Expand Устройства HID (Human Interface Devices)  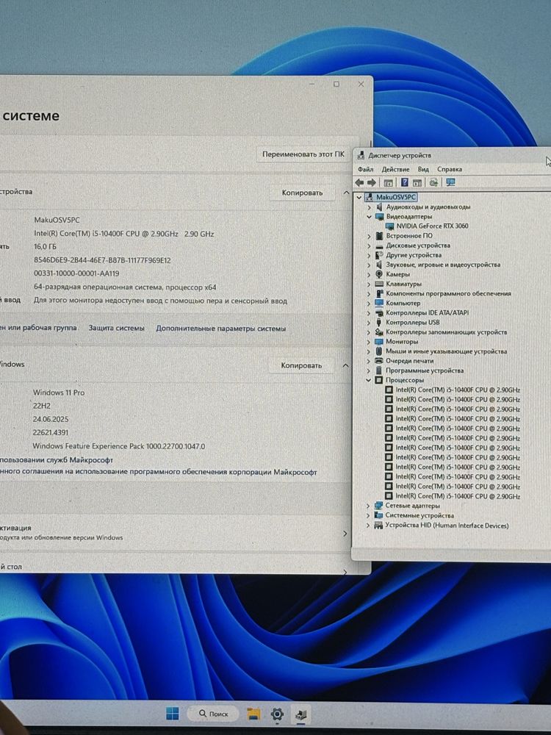[x=368, y=526]
